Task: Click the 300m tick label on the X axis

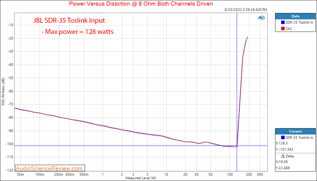Action: [x=70, y=175]
